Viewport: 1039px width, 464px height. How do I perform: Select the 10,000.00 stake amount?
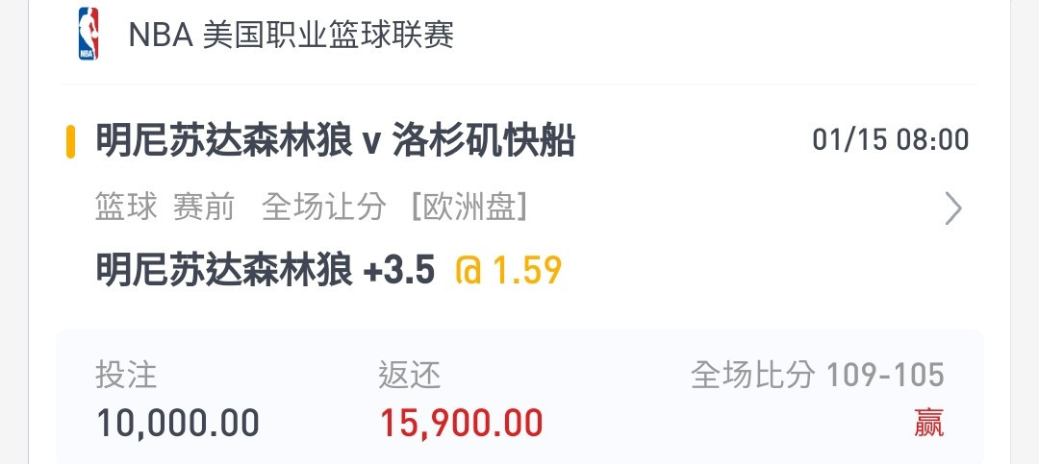click(178, 424)
